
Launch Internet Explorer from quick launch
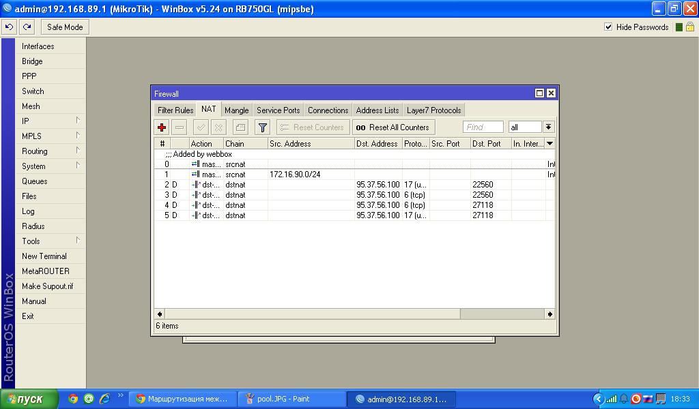[104, 399]
